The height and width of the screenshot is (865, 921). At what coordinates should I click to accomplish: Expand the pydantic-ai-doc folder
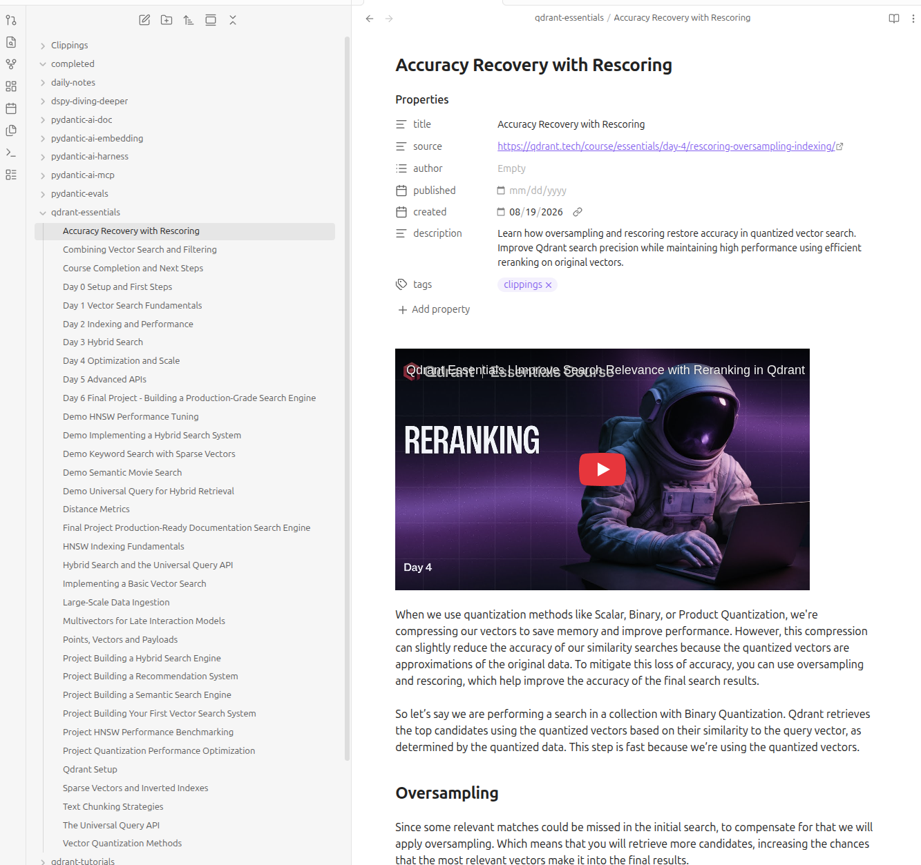(43, 120)
